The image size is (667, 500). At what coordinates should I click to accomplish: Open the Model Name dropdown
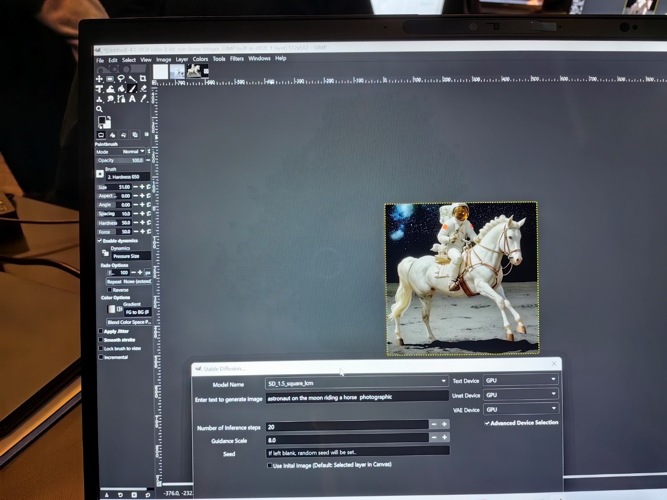click(357, 382)
